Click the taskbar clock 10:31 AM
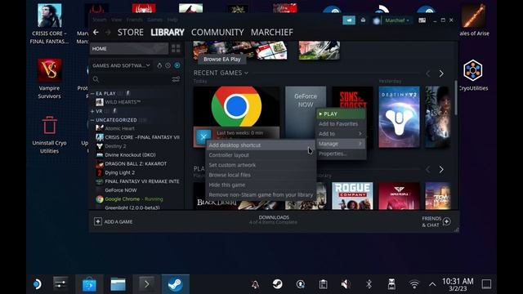Viewport: 523px width, 294px height. [x=458, y=284]
